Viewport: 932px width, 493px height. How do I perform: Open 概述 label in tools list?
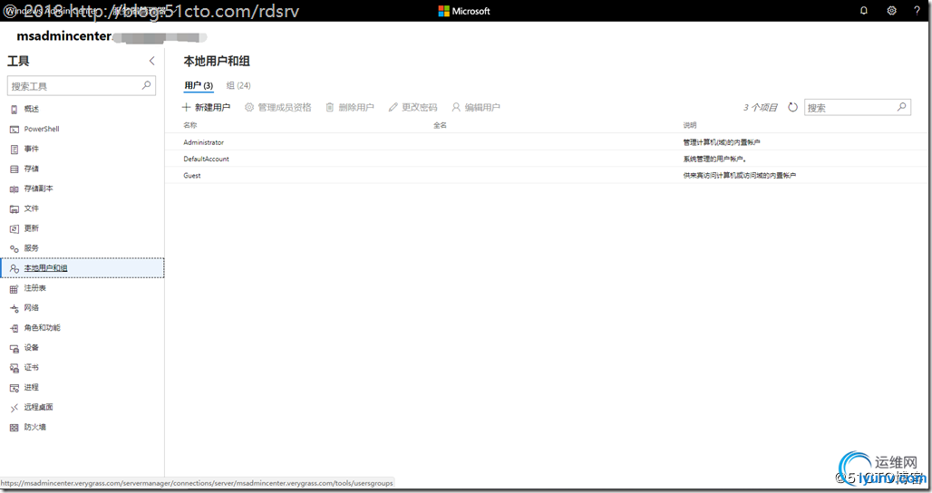pyautogui.click(x=32, y=110)
